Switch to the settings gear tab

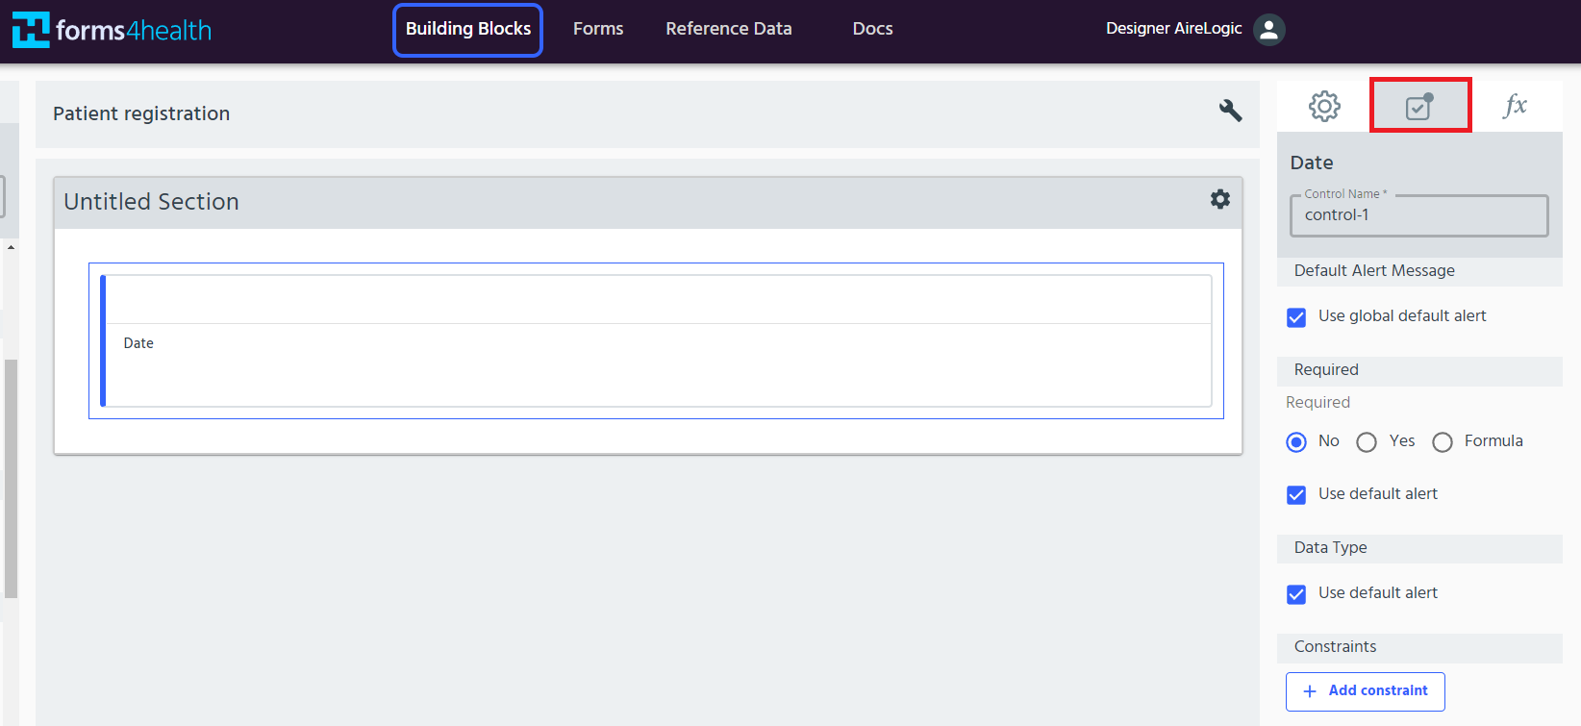1324,106
